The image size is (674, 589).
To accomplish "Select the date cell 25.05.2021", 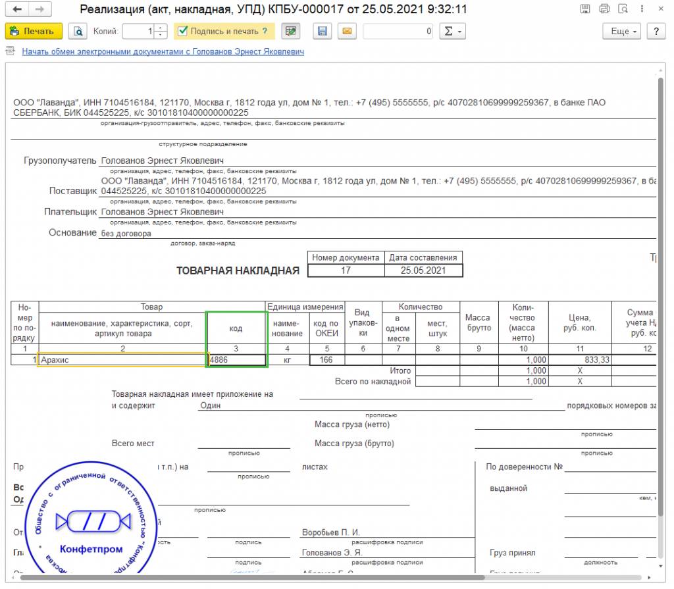I will pos(423,270).
